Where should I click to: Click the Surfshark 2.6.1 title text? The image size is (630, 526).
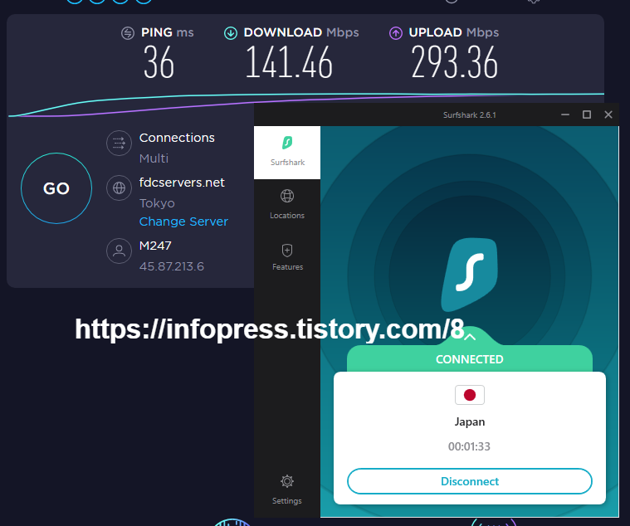[469, 115]
